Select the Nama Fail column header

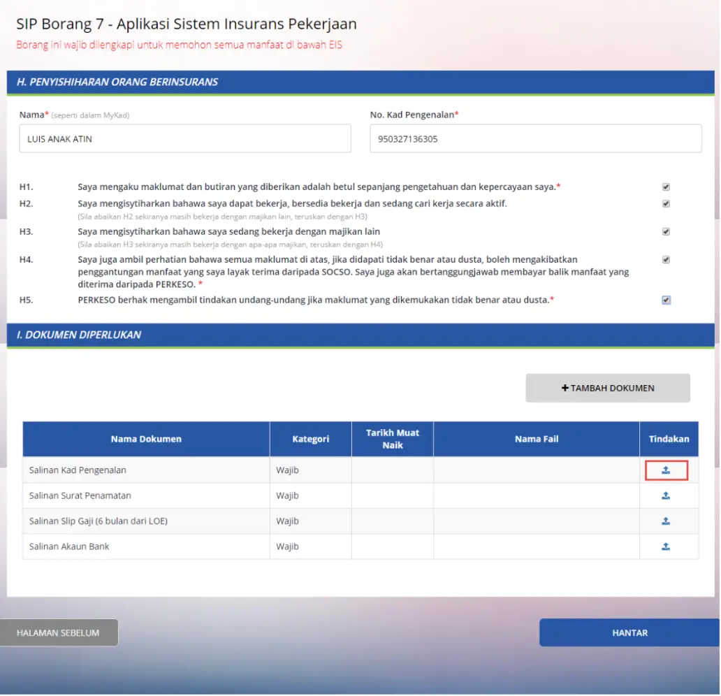537,439
